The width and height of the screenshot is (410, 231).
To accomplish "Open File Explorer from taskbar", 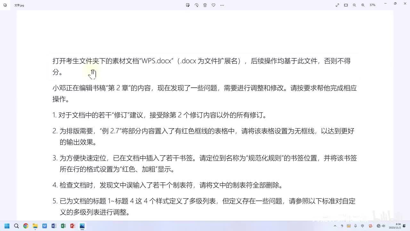I will click(35, 226).
